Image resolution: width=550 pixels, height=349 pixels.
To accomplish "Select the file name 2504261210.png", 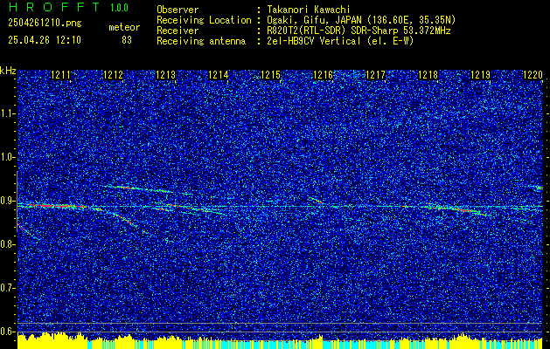I will click(x=45, y=24).
